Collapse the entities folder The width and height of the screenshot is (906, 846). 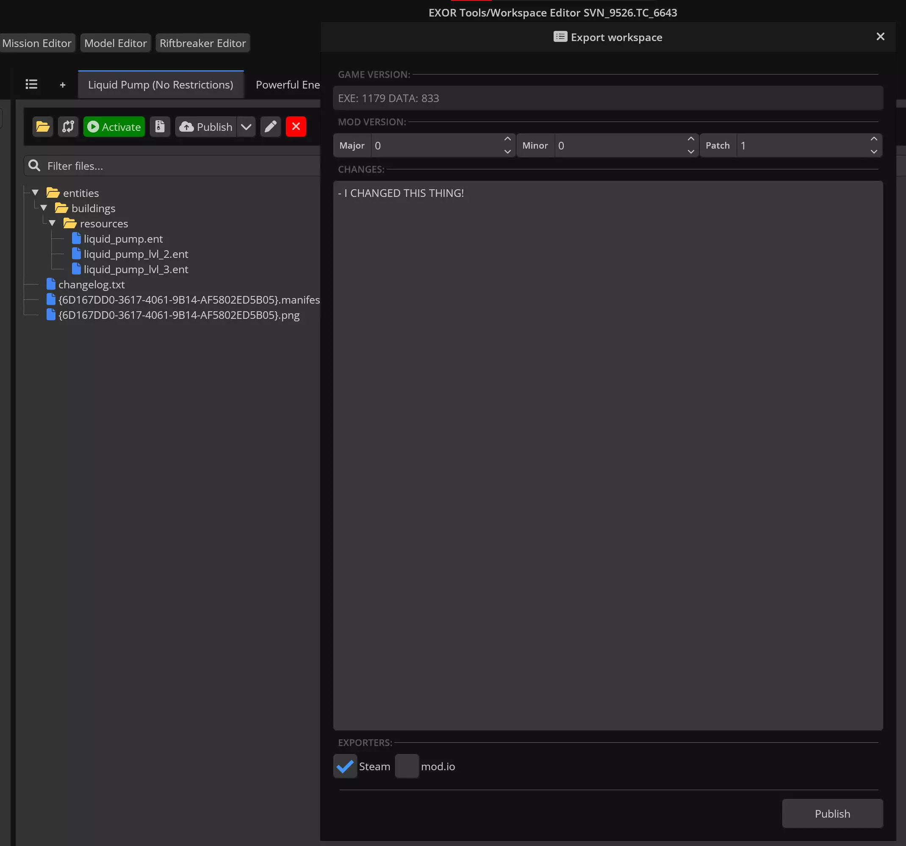click(x=35, y=193)
